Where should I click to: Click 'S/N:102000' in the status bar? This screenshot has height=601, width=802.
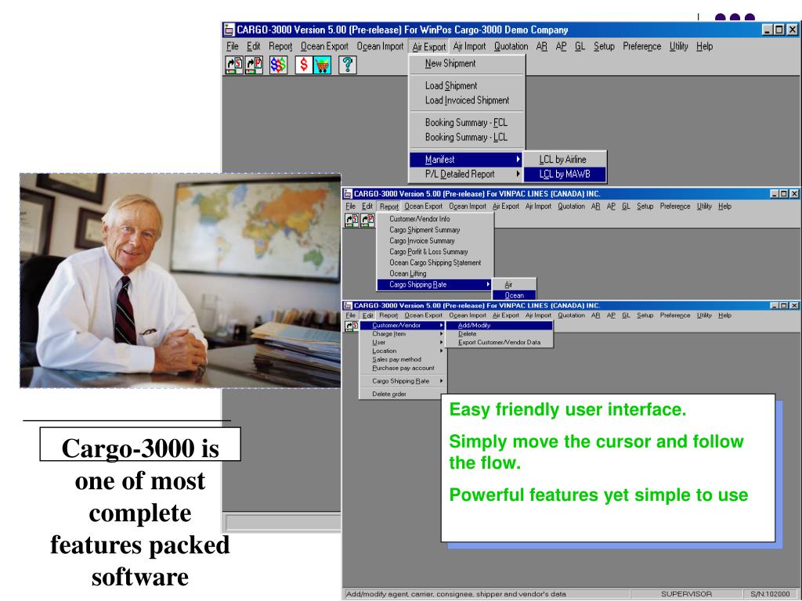pos(770,595)
